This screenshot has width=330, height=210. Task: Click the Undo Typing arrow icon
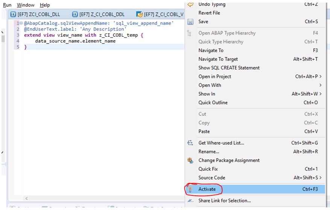190,4
